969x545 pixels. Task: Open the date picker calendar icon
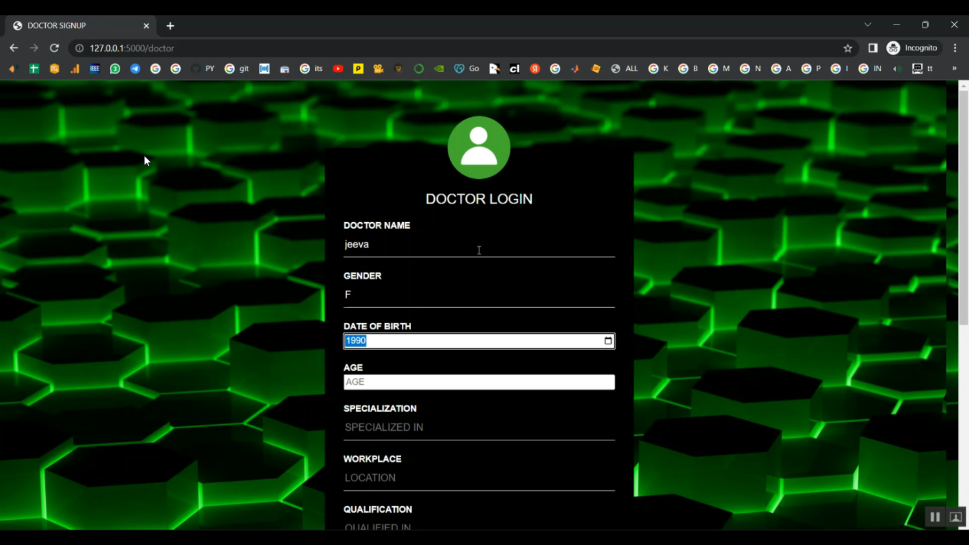click(608, 341)
